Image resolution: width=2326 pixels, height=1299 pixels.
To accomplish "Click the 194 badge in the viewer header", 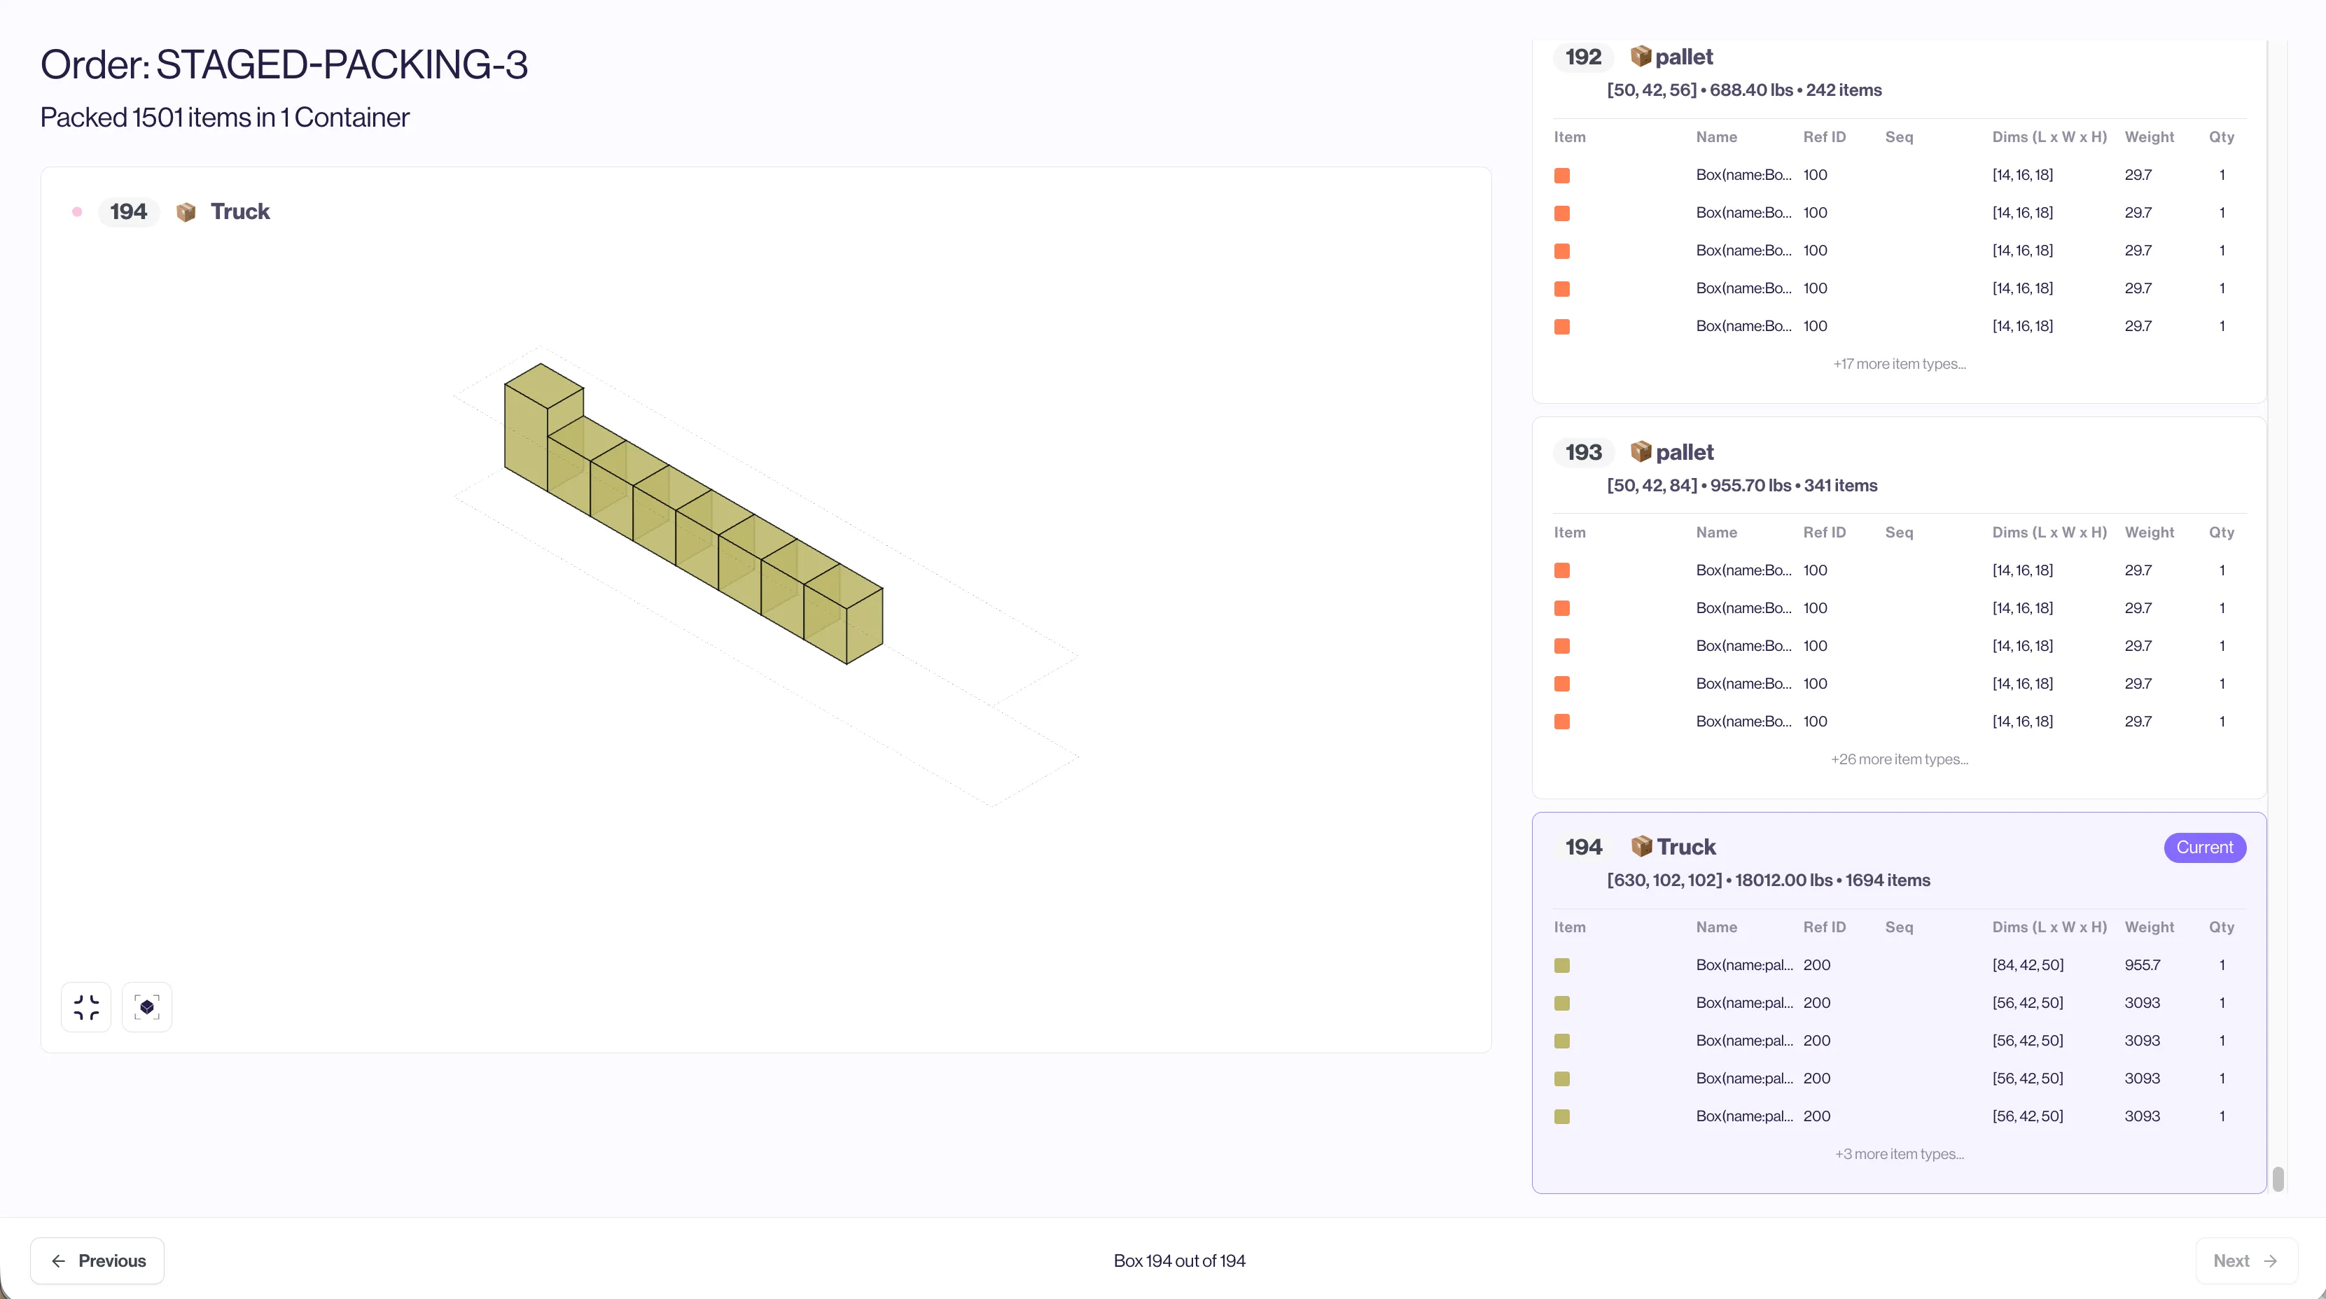I will point(128,212).
